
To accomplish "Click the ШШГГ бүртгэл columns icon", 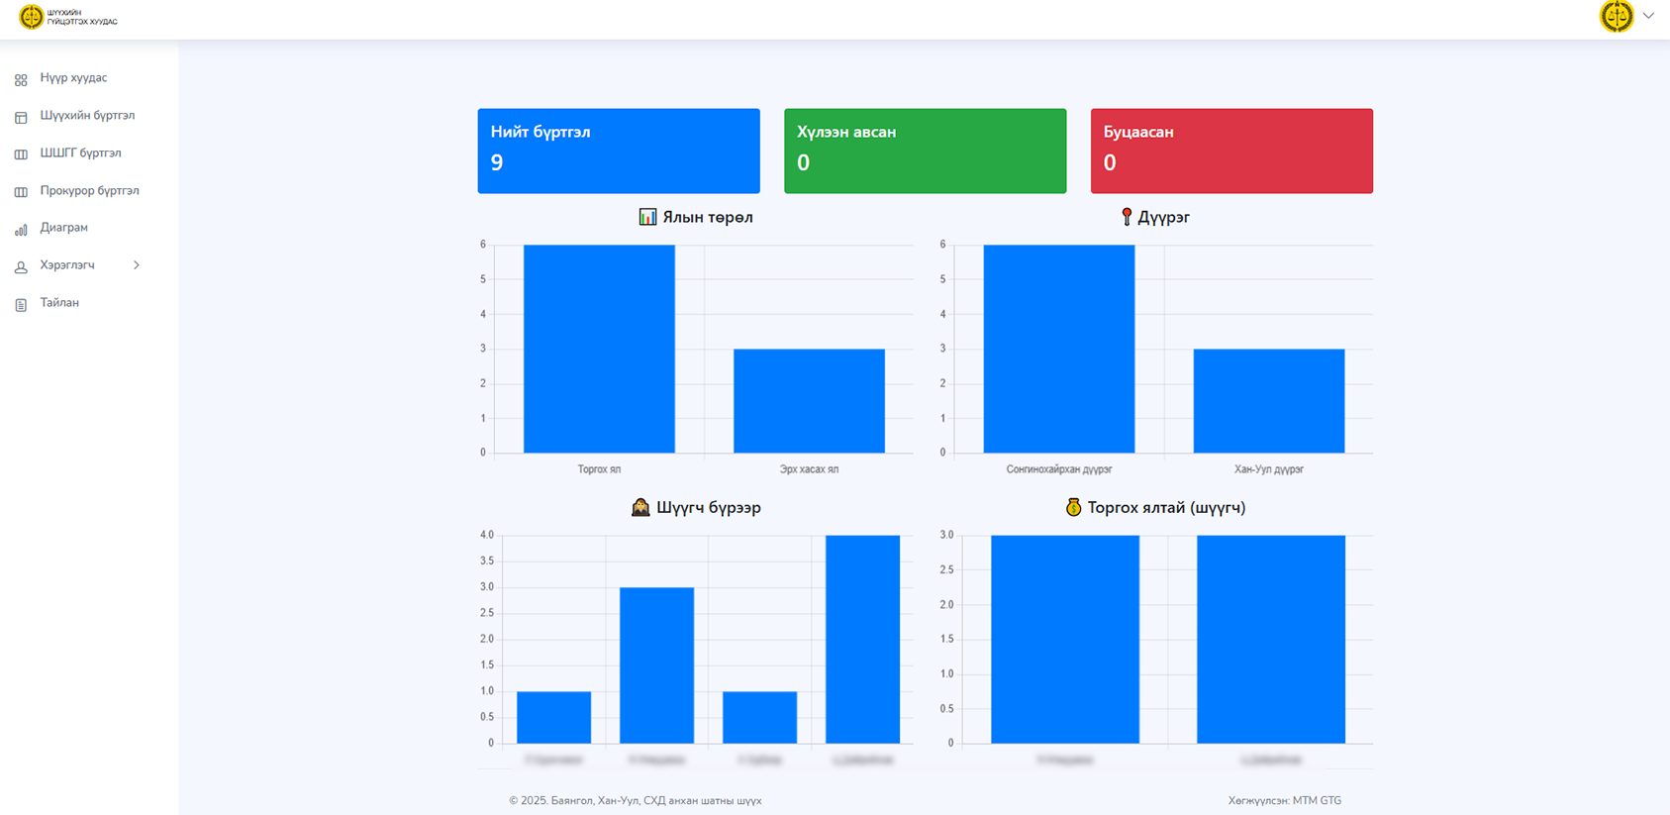I will pyautogui.click(x=21, y=154).
